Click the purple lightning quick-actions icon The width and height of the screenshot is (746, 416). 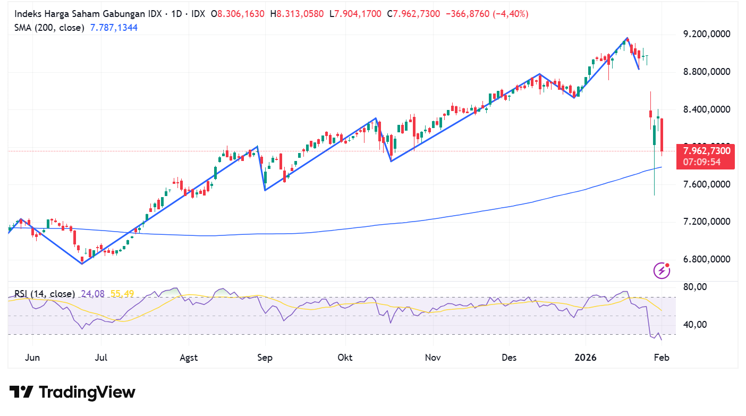660,270
